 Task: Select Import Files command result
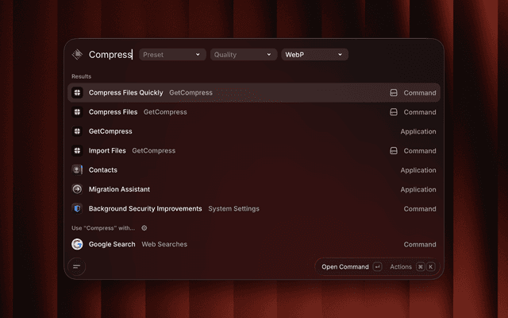[x=254, y=150]
